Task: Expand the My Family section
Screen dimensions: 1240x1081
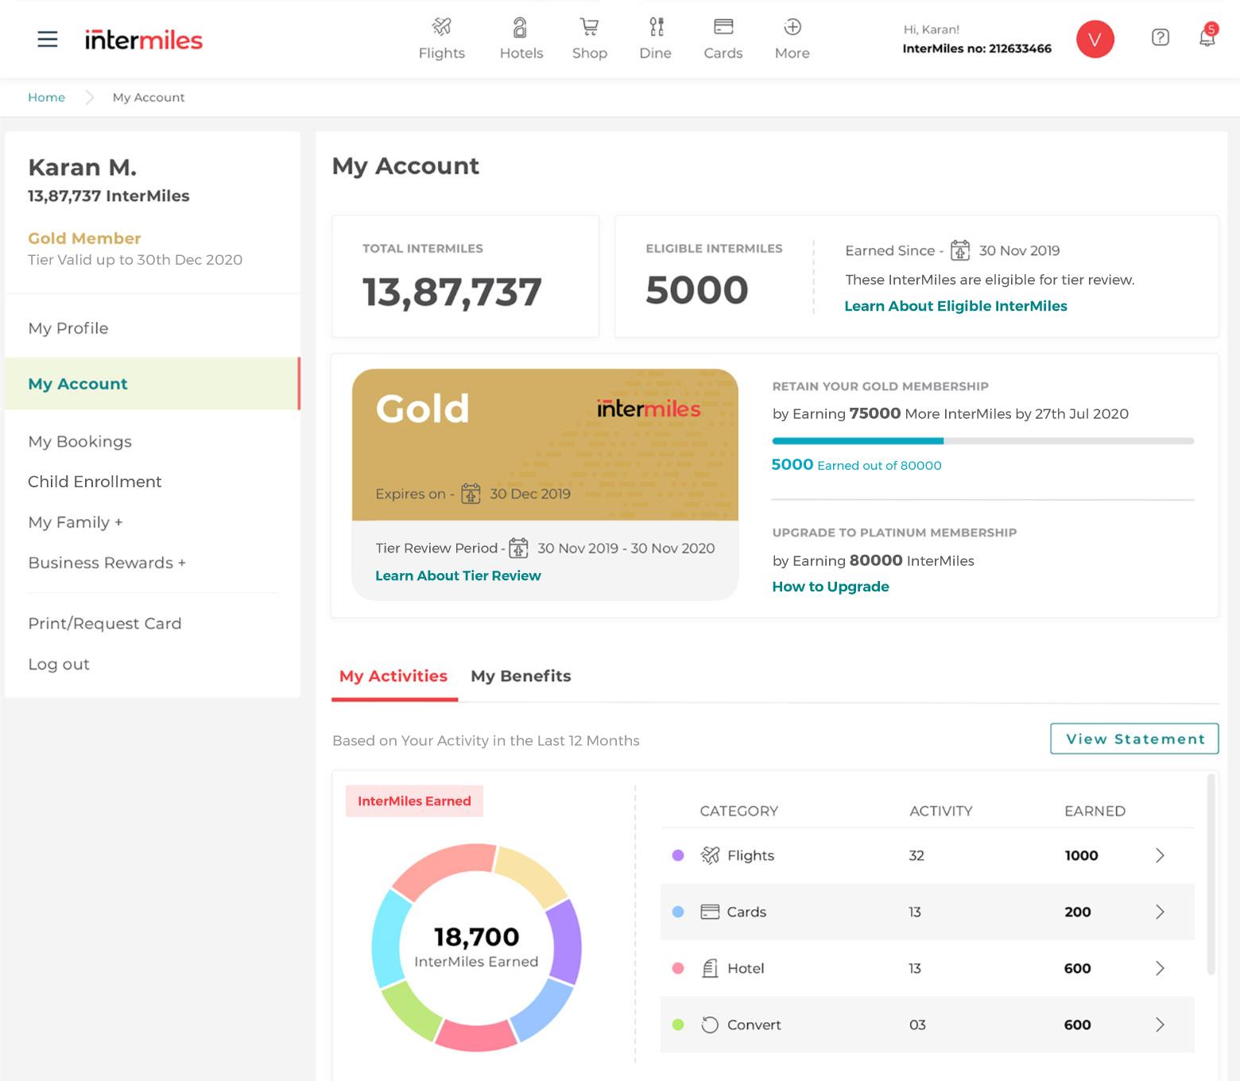Action: pos(75,522)
